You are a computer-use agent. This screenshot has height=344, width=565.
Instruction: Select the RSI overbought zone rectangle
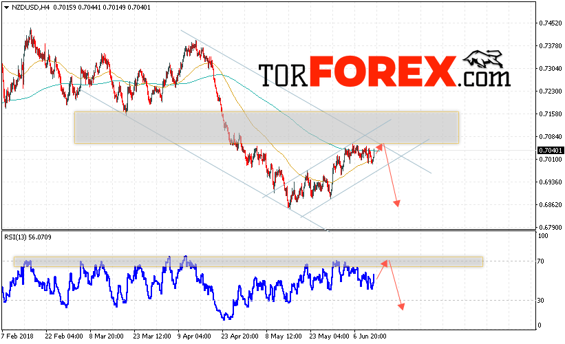tap(248, 262)
